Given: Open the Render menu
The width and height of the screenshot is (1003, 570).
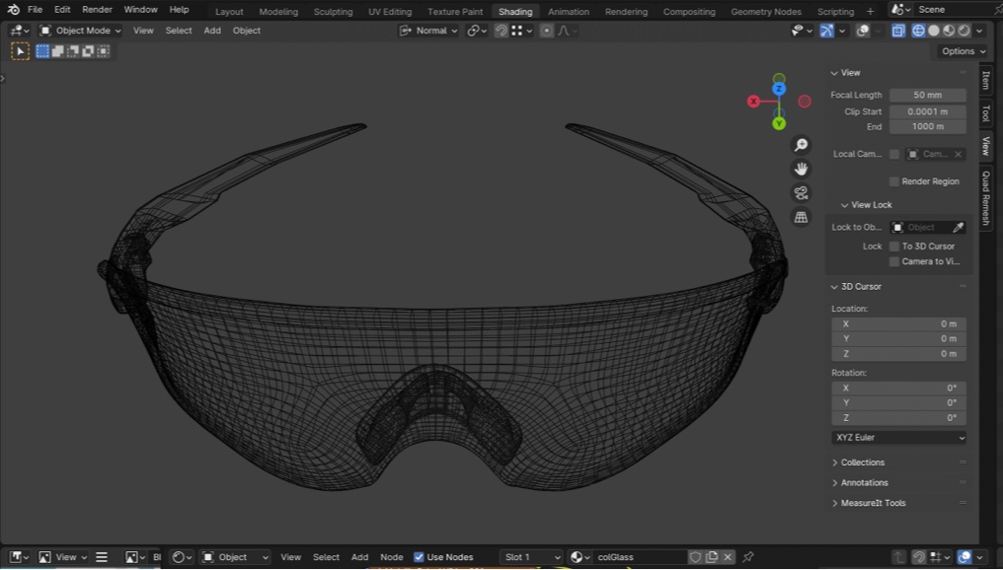Looking at the screenshot, I should (97, 10).
